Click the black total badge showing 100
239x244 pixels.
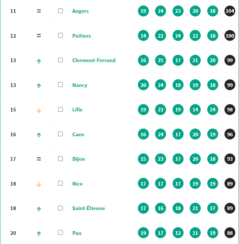(230, 36)
